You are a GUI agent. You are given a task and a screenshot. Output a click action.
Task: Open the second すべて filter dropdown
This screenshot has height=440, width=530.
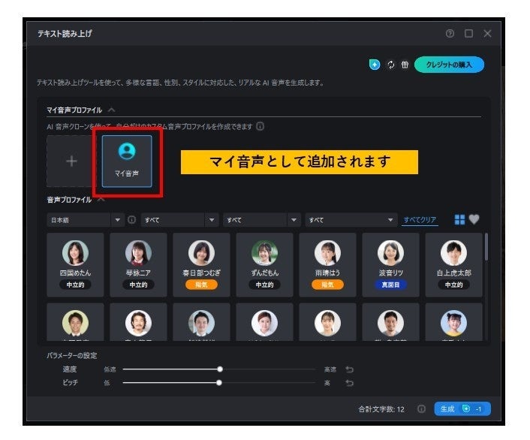261,220
